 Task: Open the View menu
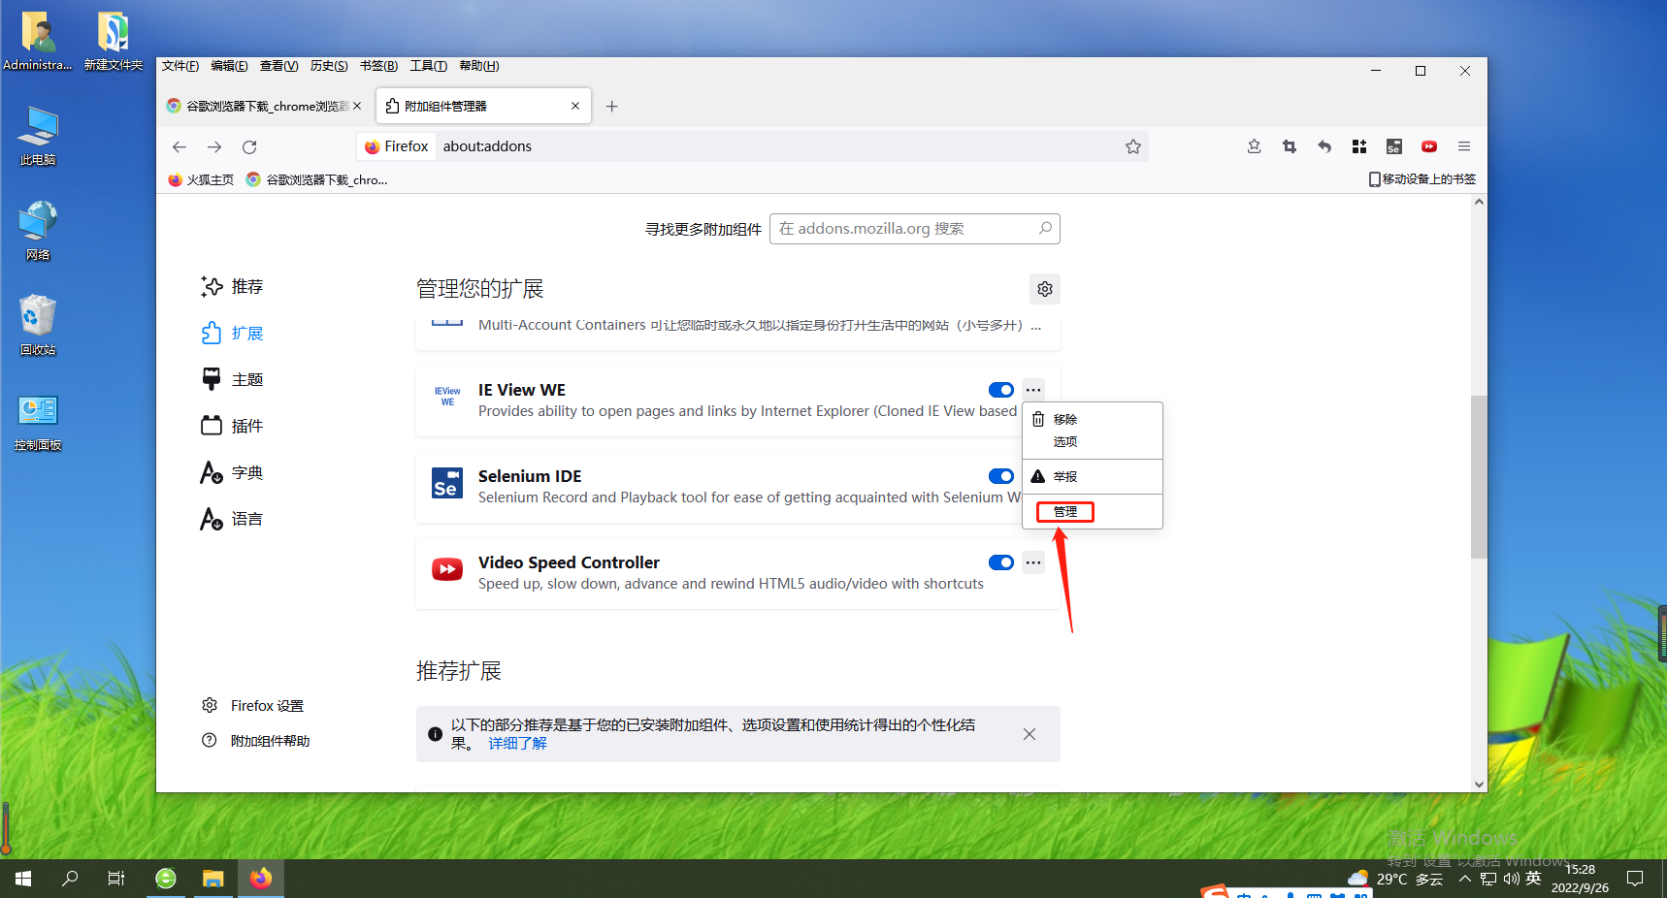(279, 66)
